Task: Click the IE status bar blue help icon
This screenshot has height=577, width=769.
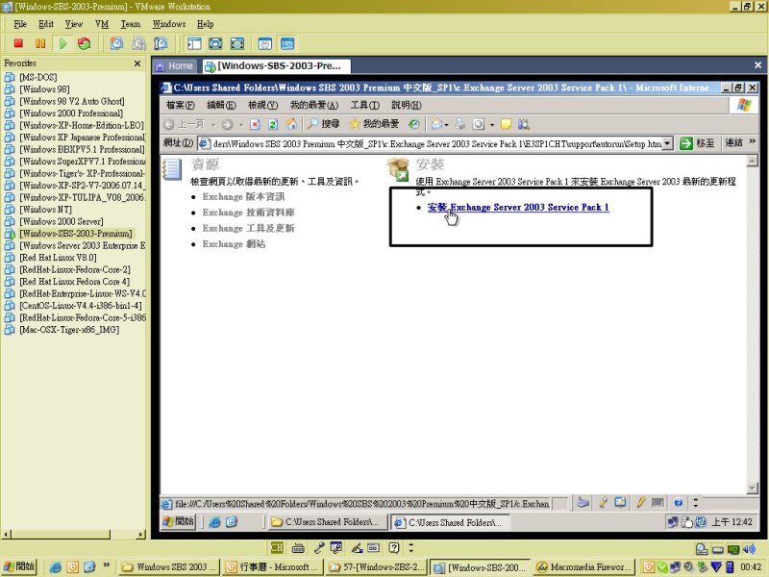Action: [679, 502]
